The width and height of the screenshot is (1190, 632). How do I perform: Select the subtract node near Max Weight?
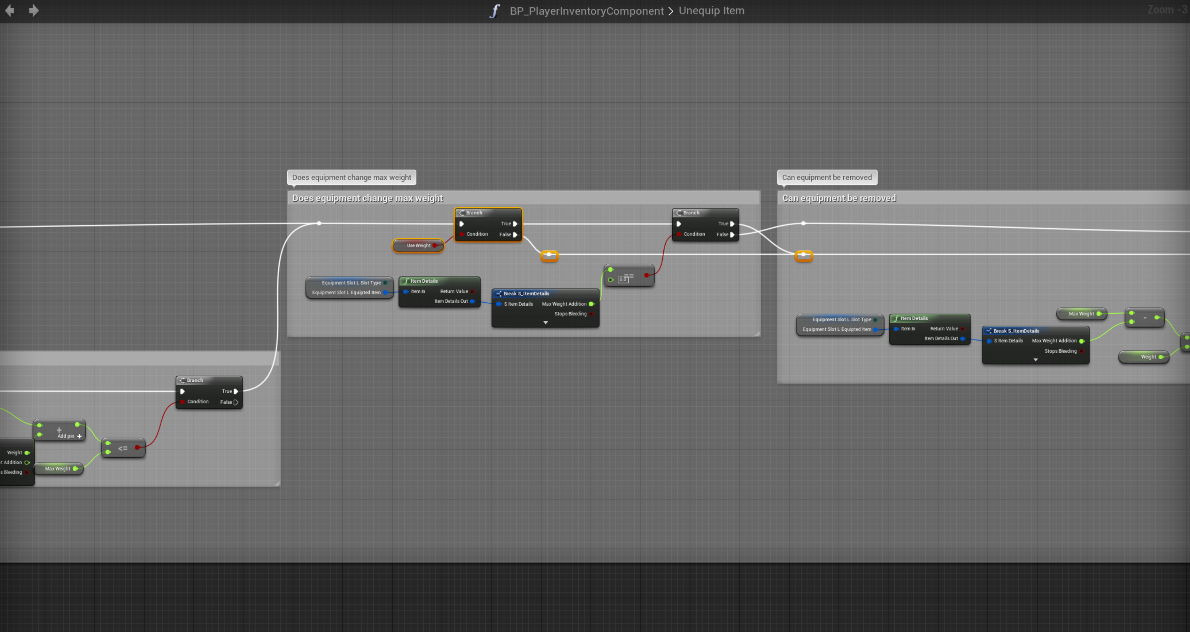(x=1144, y=318)
